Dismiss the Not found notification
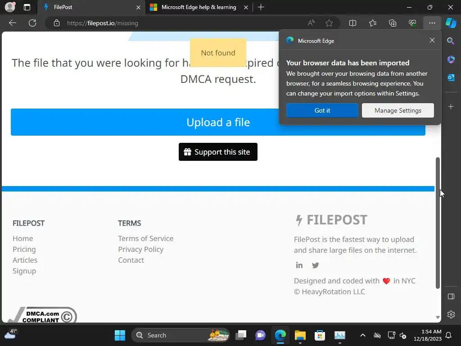 (x=218, y=53)
